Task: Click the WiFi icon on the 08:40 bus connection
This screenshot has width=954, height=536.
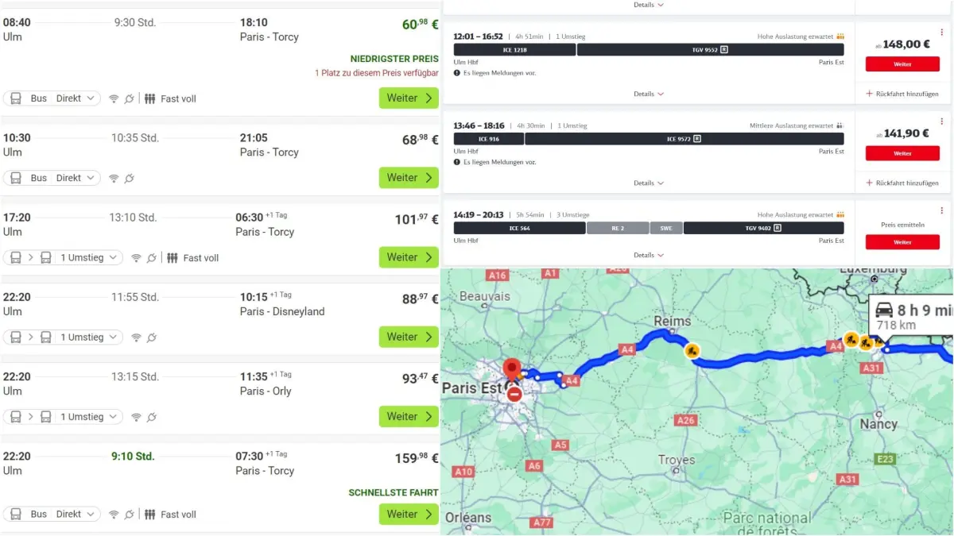Action: 114,98
